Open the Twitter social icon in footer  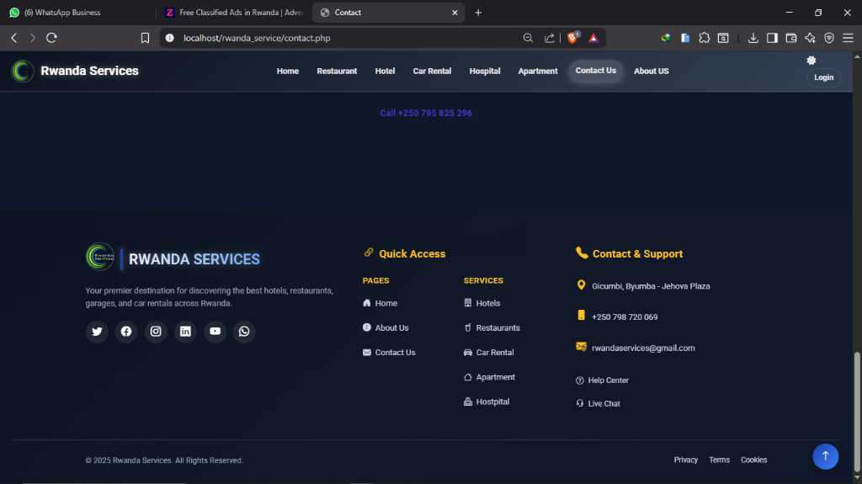[x=97, y=331]
